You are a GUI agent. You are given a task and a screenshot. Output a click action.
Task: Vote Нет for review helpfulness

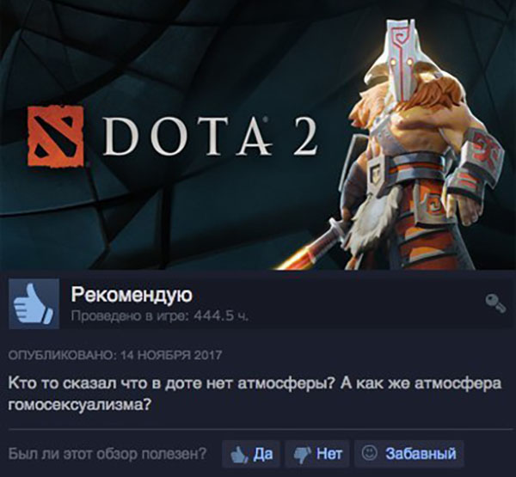(x=317, y=454)
